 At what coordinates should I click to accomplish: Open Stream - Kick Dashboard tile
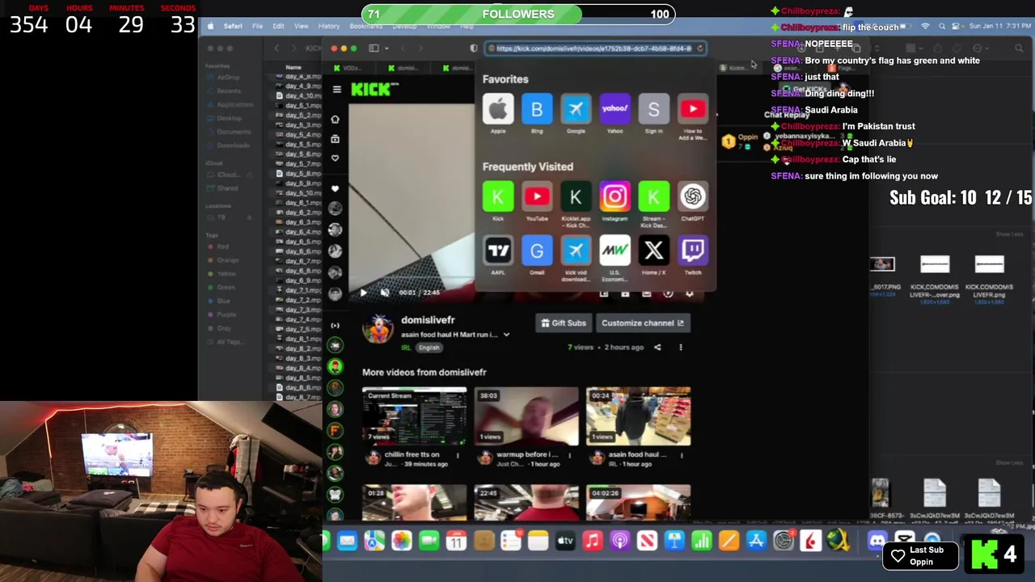653,196
